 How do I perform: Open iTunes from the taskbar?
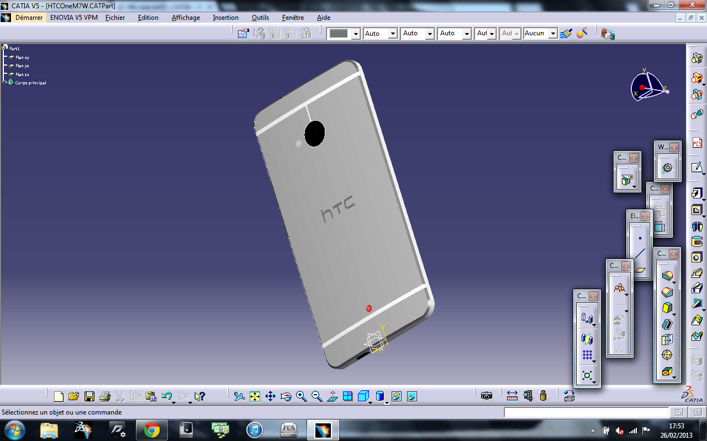(254, 430)
